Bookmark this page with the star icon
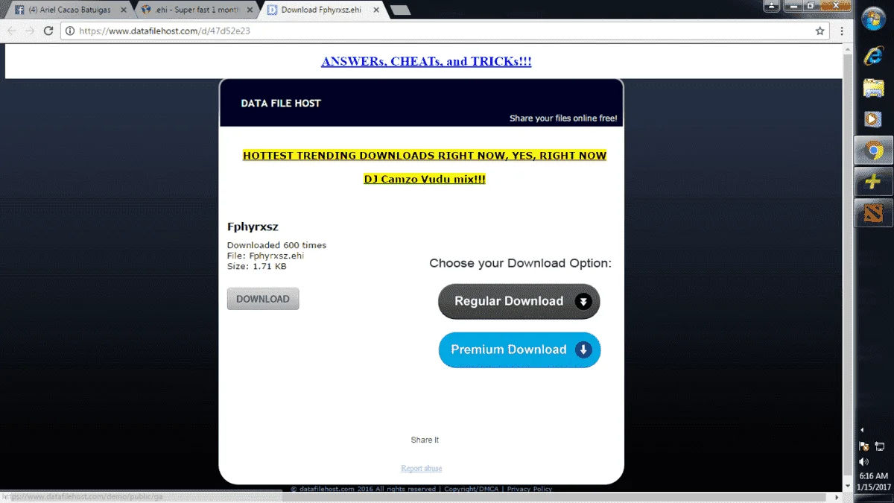Image resolution: width=894 pixels, height=503 pixels. click(820, 31)
